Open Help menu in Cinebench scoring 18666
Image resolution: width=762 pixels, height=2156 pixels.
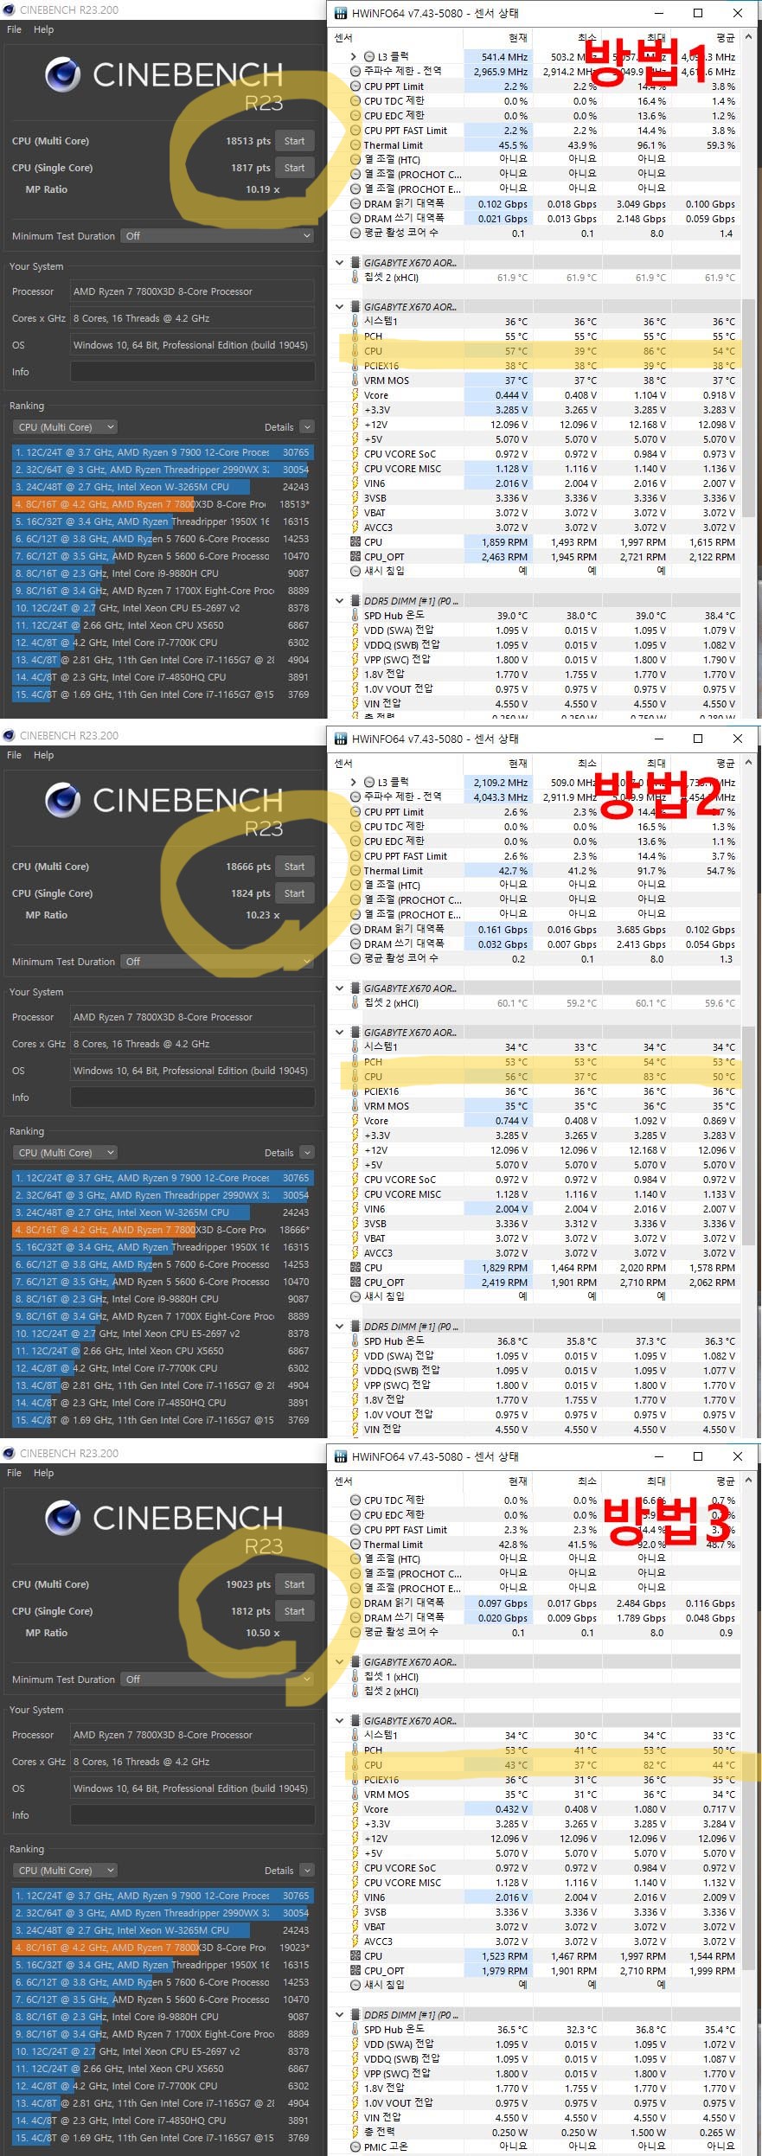click(x=43, y=755)
